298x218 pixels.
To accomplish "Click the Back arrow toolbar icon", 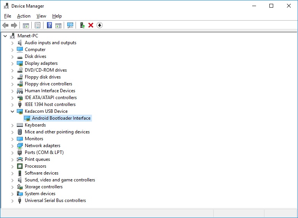I will (5, 25).
